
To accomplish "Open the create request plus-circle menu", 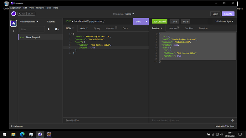I will pos(57,29).
